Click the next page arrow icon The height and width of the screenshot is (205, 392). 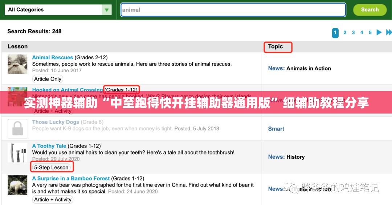point(379,33)
